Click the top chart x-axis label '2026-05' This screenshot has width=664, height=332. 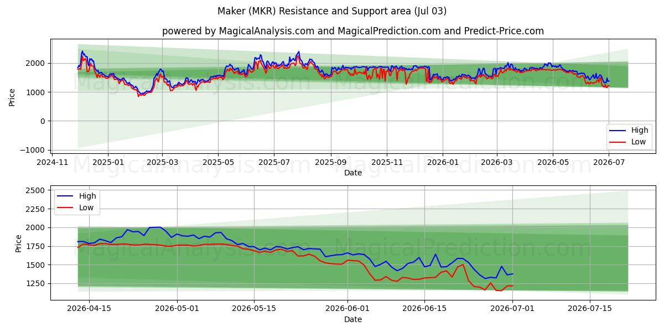[552, 162]
